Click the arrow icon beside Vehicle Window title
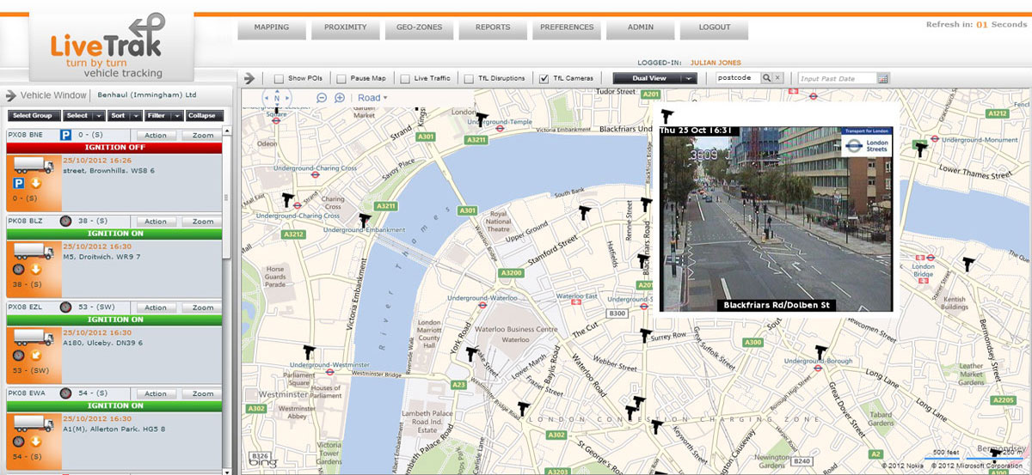Image resolution: width=1032 pixels, height=475 pixels. tap(12, 95)
